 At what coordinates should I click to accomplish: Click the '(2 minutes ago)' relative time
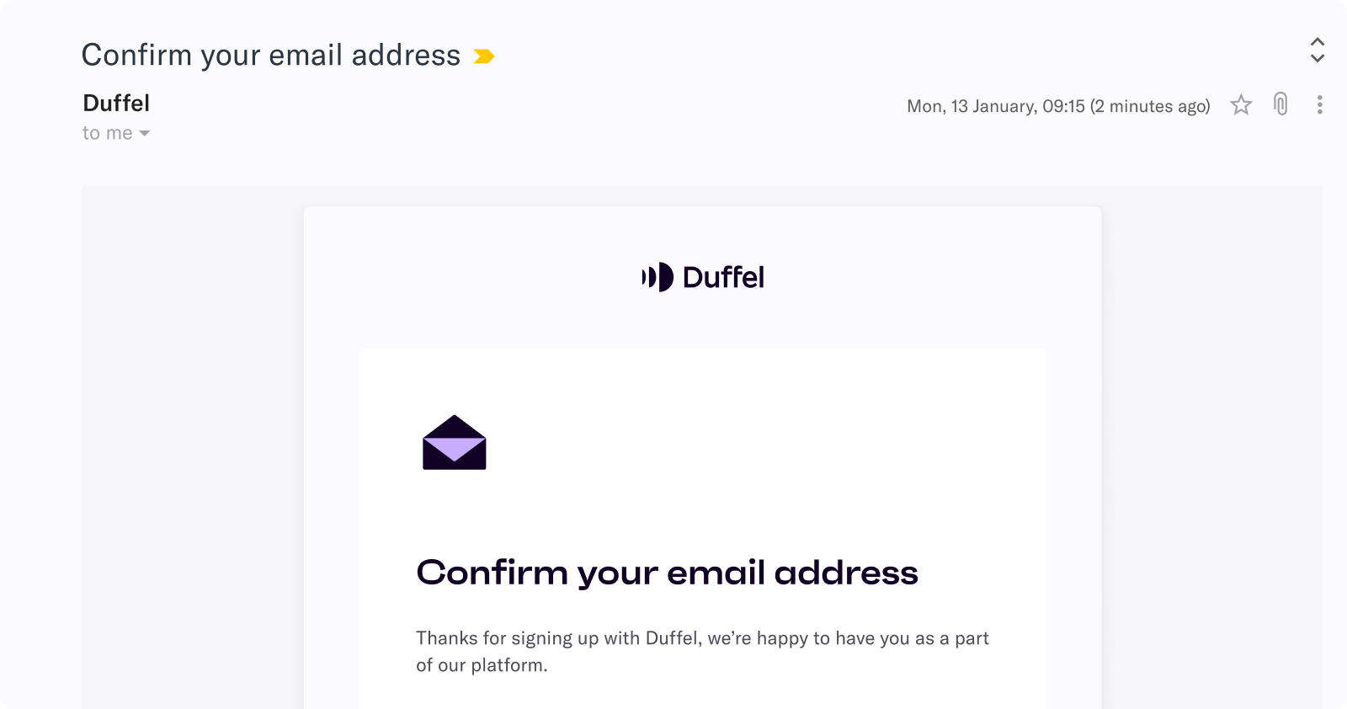1150,106
